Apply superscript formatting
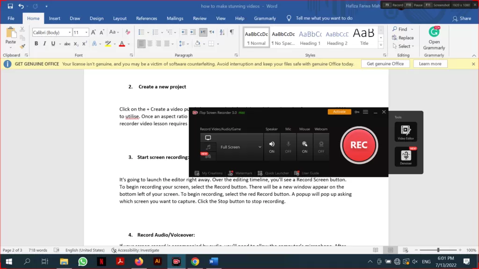This screenshot has height=269, width=479. (x=85, y=43)
